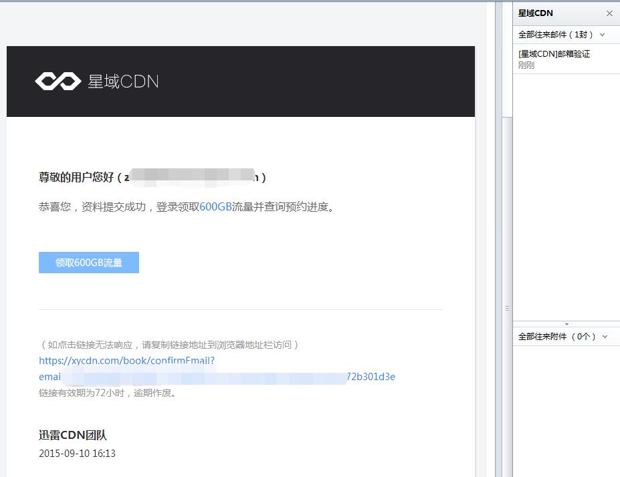The height and width of the screenshot is (477, 620).
Task: Collapse the attachments section via small triangle
Action: coord(566,324)
